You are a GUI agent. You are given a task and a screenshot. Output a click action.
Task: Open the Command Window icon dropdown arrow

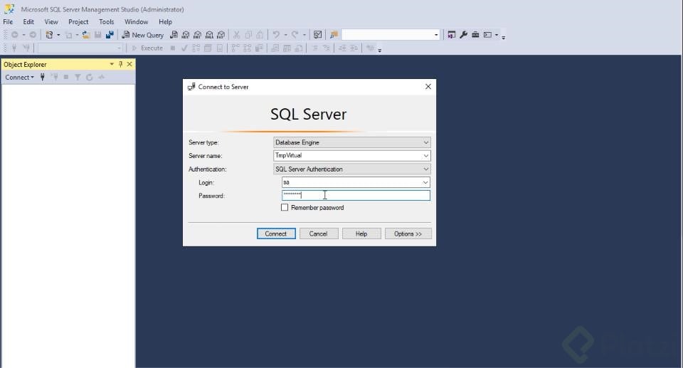pyautogui.click(x=497, y=35)
